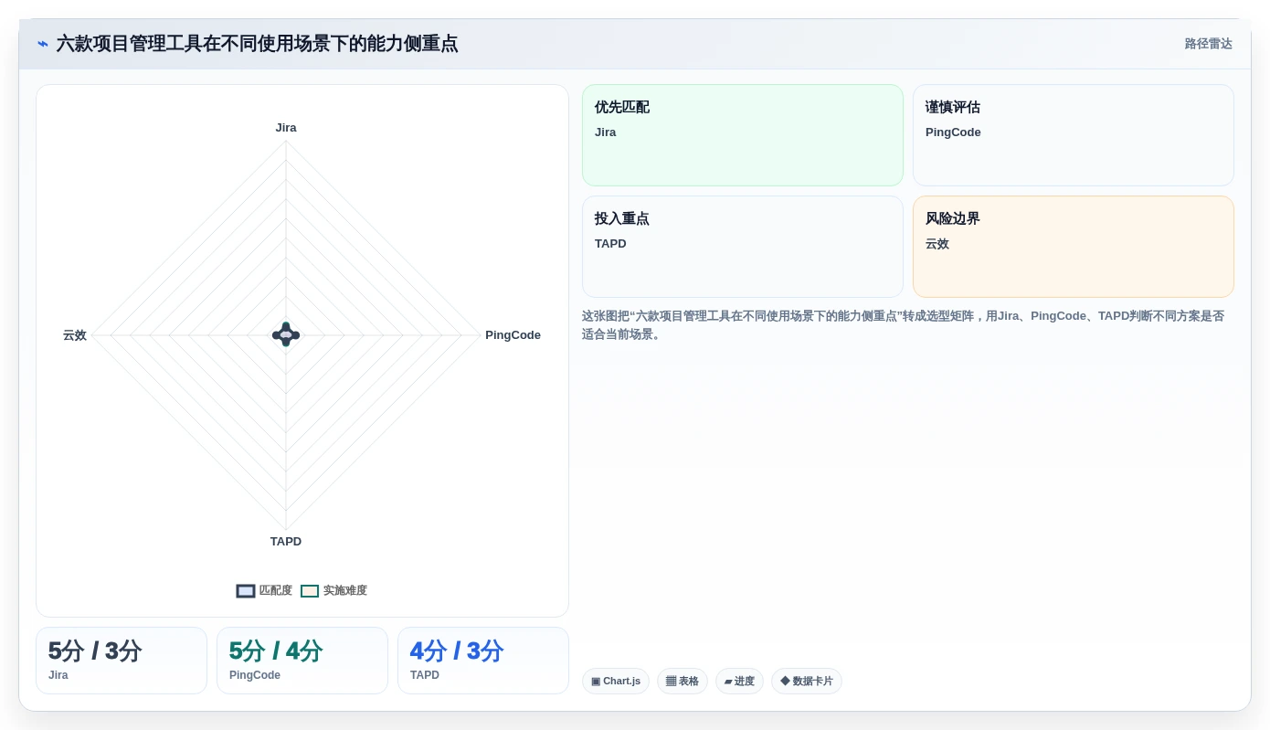Select the TAPD axis label on radar
1270x730 pixels.
click(286, 542)
